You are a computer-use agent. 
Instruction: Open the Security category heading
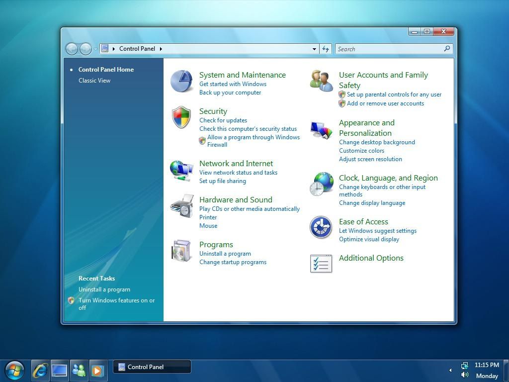[x=213, y=111]
